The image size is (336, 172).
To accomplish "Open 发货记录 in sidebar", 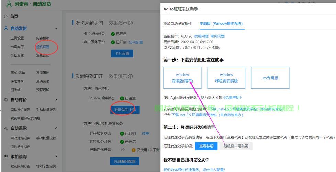I will tap(43, 55).
